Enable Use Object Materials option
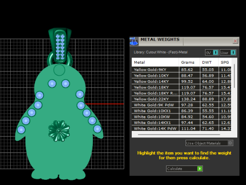The image size is (246, 185). click(209, 143)
